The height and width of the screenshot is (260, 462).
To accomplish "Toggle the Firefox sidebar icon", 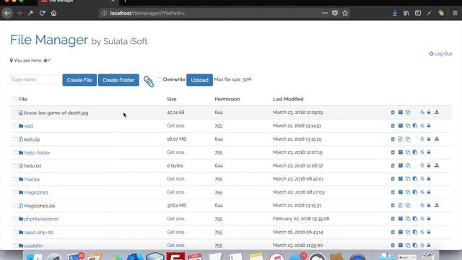I will (x=418, y=13).
